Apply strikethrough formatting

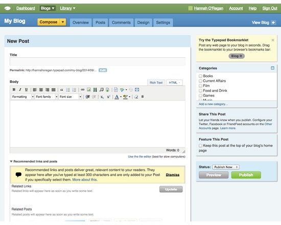143,97
